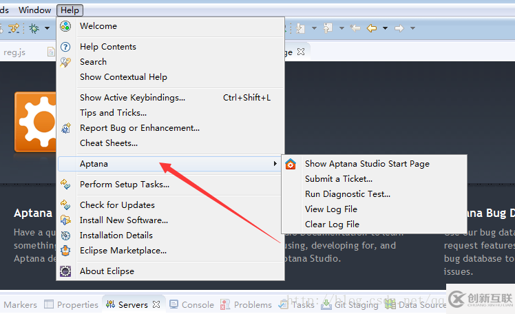Select Clear Log File
The width and height of the screenshot is (515, 314).
374,224
